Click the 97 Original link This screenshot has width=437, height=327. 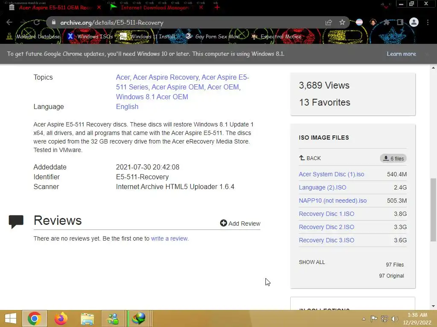pyautogui.click(x=391, y=276)
